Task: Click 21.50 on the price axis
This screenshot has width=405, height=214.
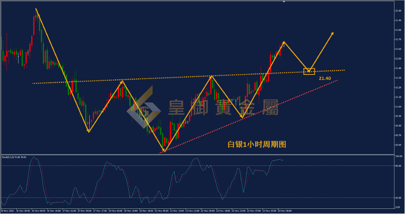Action: (x=398, y=59)
